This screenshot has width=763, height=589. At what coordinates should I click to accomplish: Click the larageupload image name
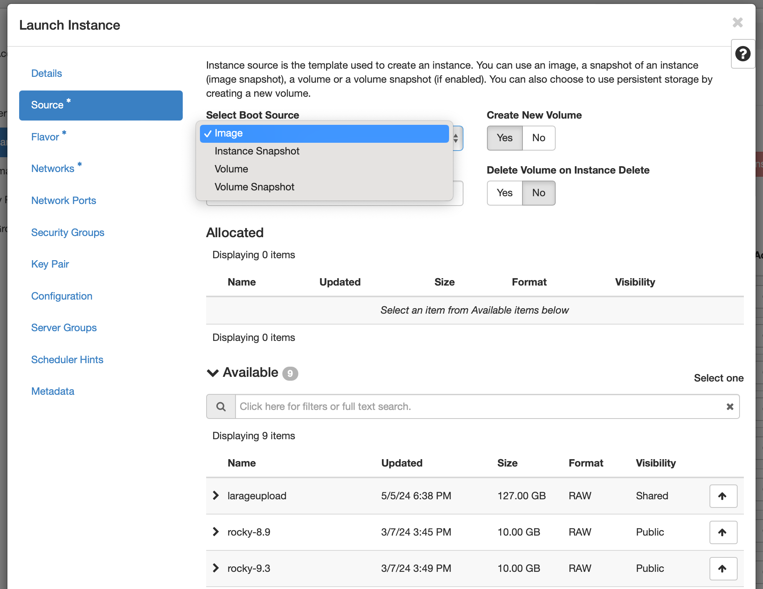click(257, 496)
